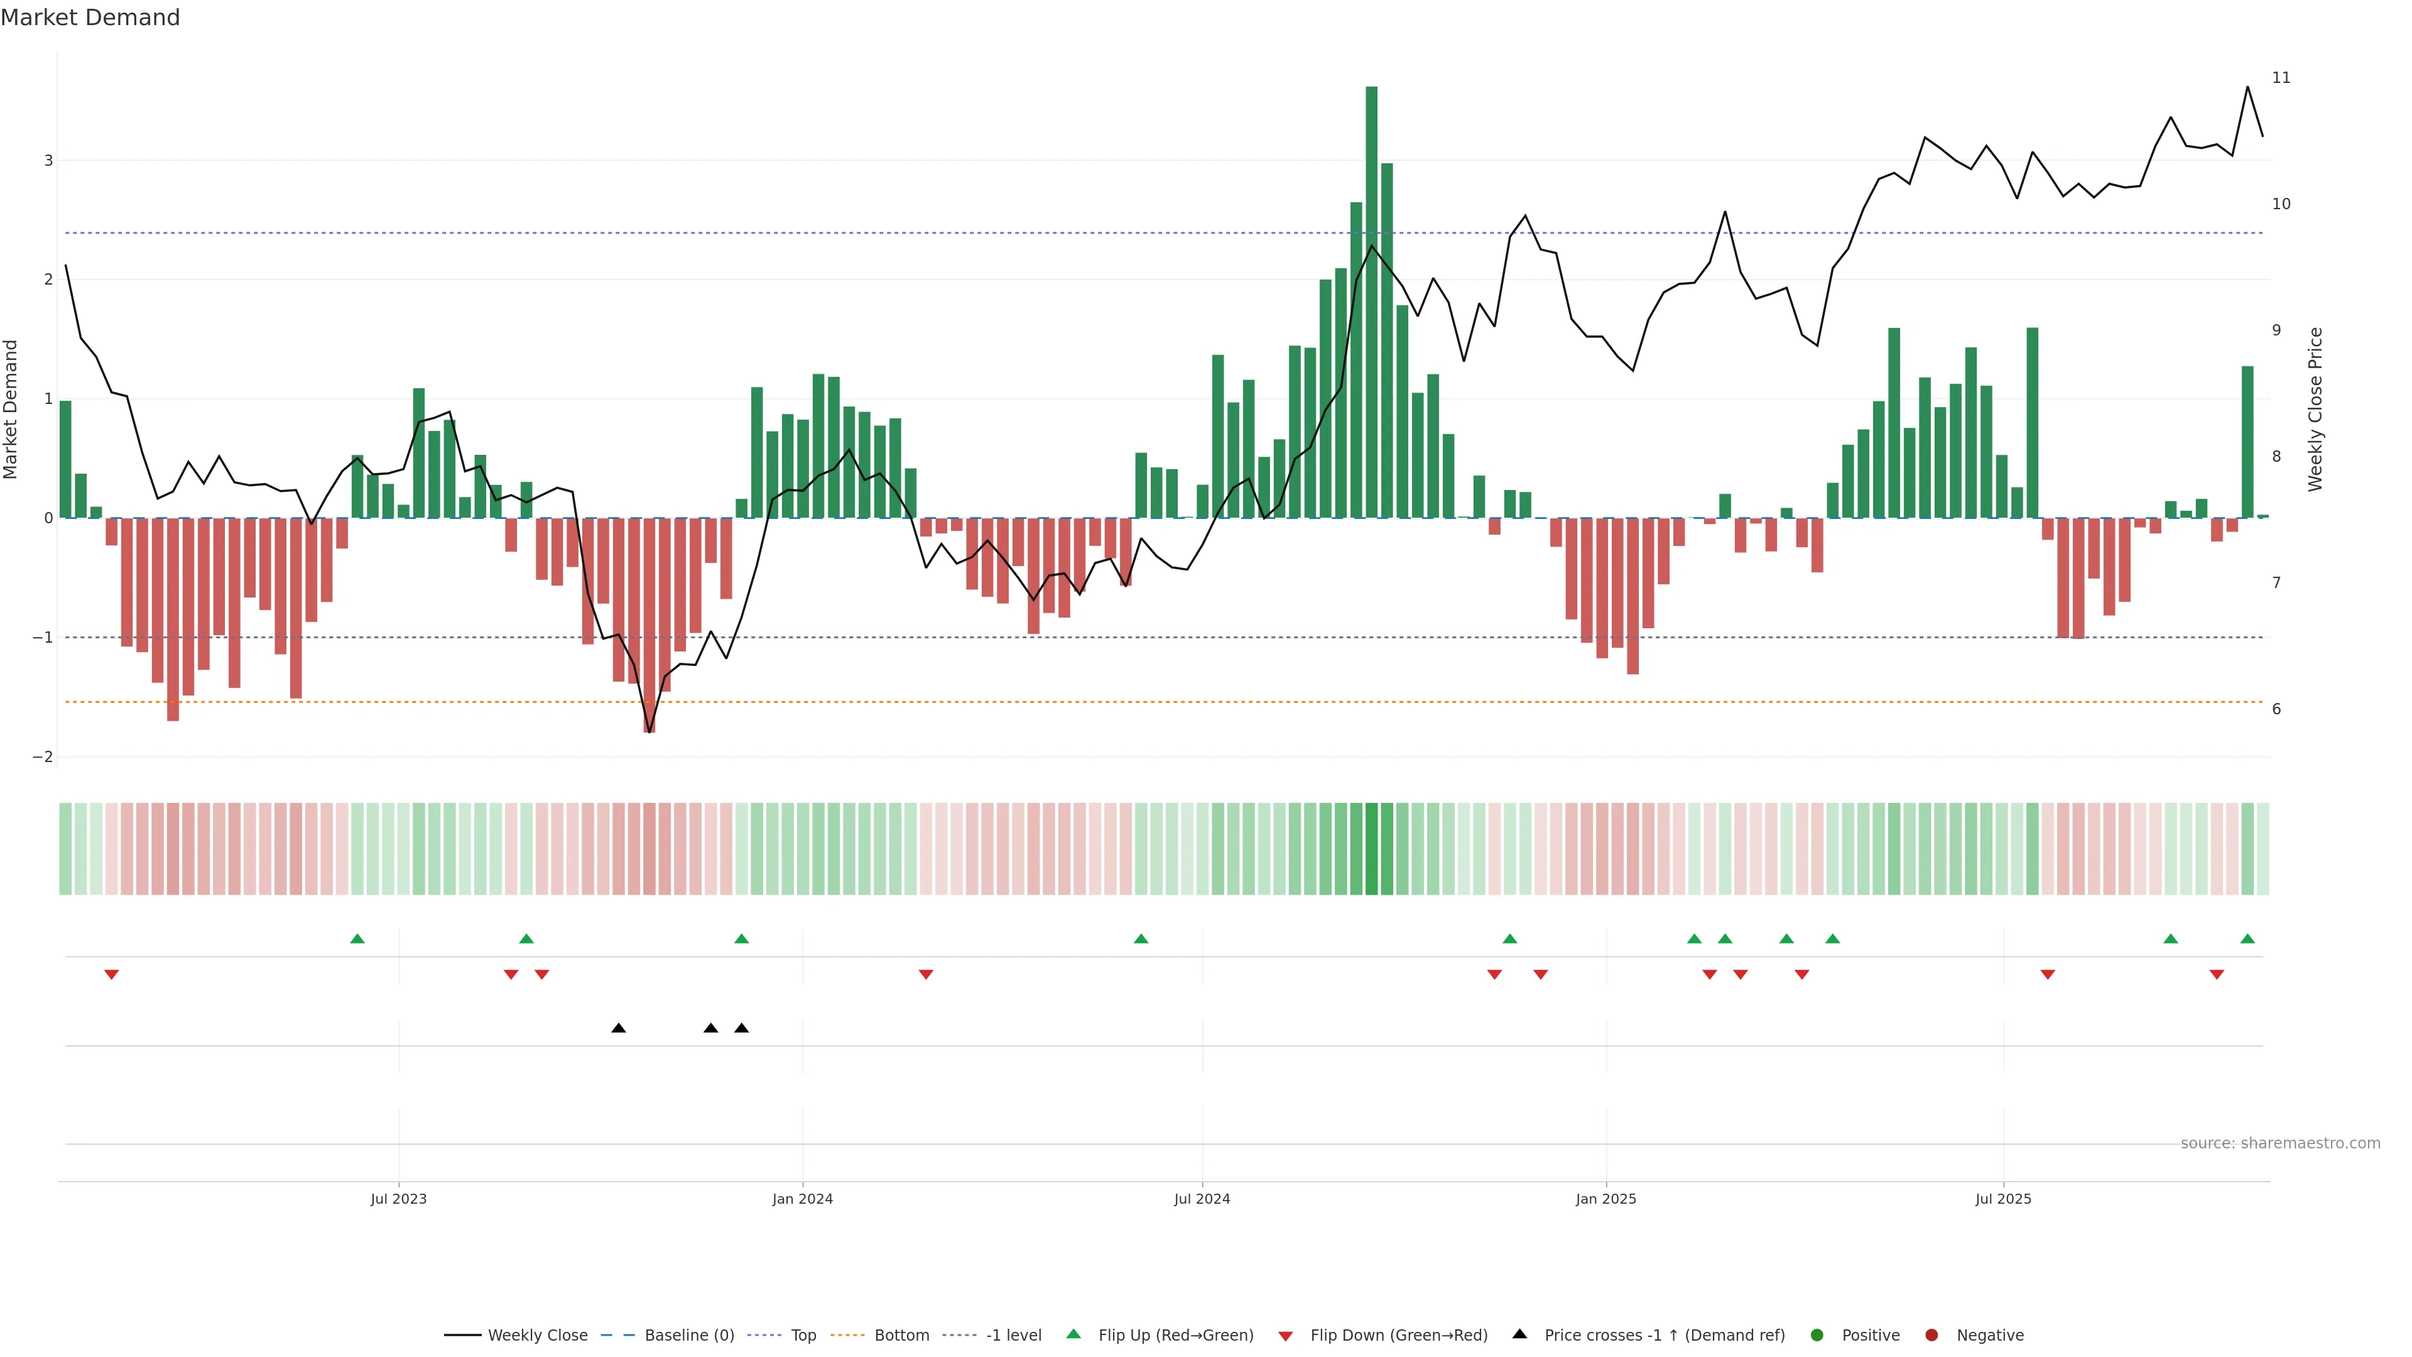Click the Jan 2025 x-axis label
The width and height of the screenshot is (2412, 1357).
tap(1606, 1199)
